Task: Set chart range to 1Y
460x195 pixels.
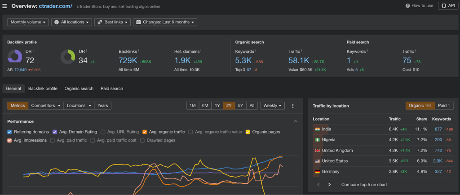Action: (x=217, y=106)
